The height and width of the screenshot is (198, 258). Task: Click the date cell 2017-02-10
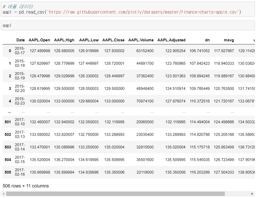[x=20, y=122]
